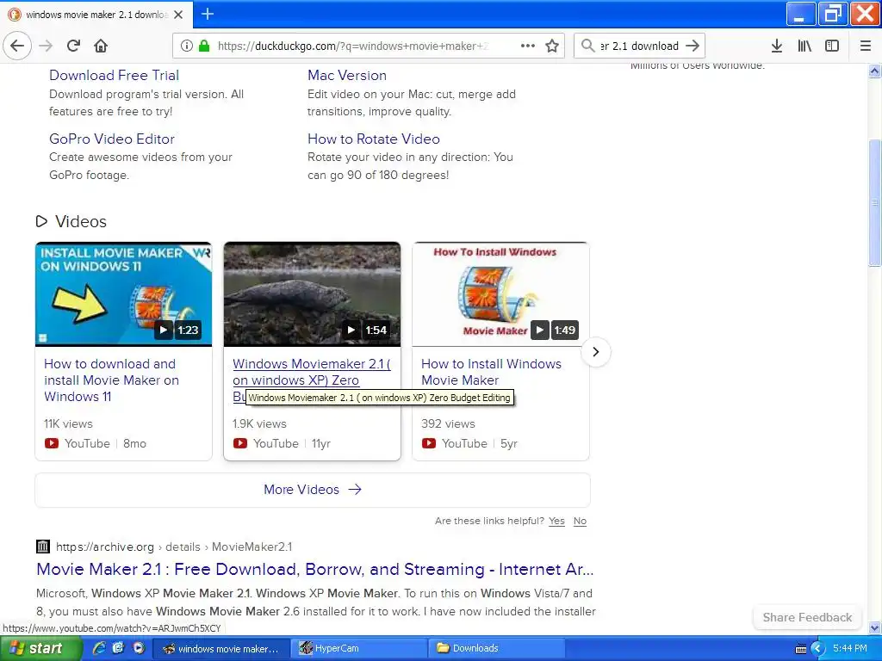Open How to Install Windows Movie Maker title
882x661 pixels.
pyautogui.click(x=491, y=372)
